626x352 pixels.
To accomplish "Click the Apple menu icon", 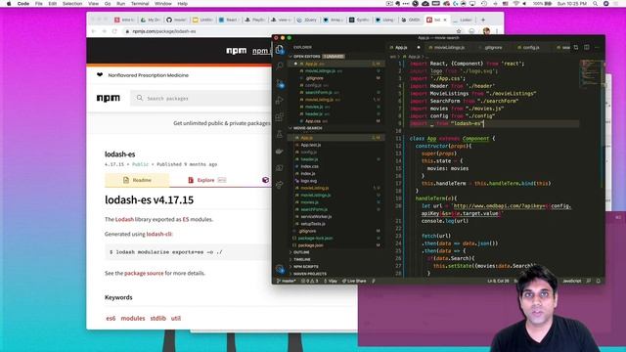I will coord(9,4).
